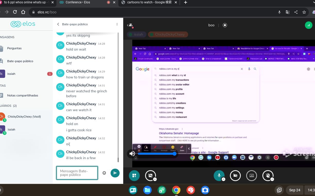The image size is (315, 196).
Task: Expand the microphone device options arrow
Action: [x=223, y=179]
